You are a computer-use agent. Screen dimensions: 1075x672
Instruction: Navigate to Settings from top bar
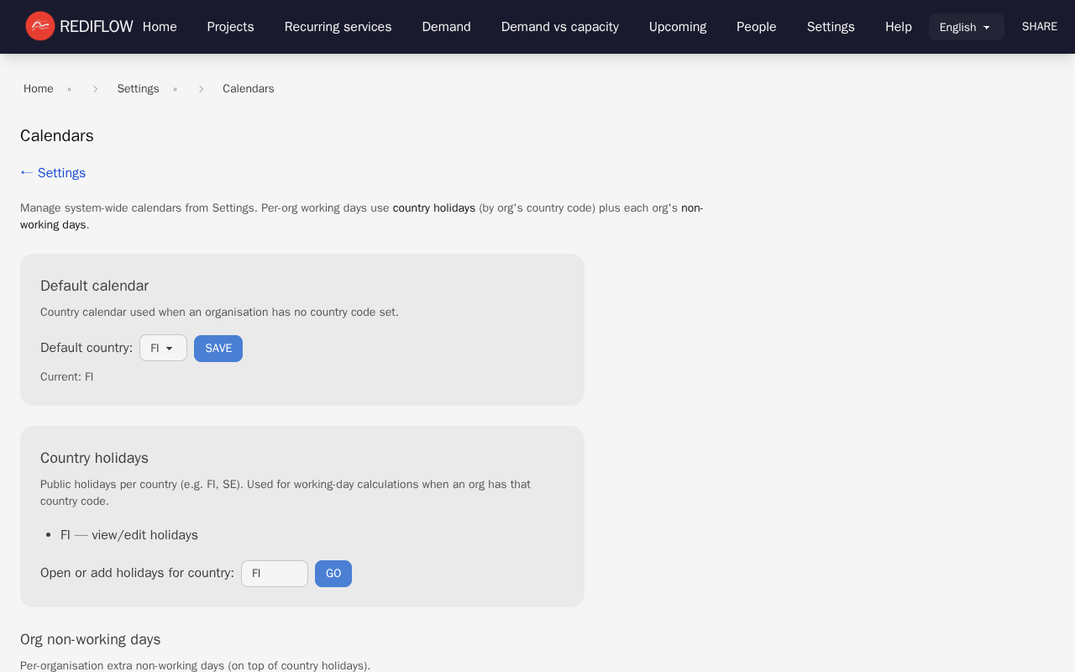(831, 27)
